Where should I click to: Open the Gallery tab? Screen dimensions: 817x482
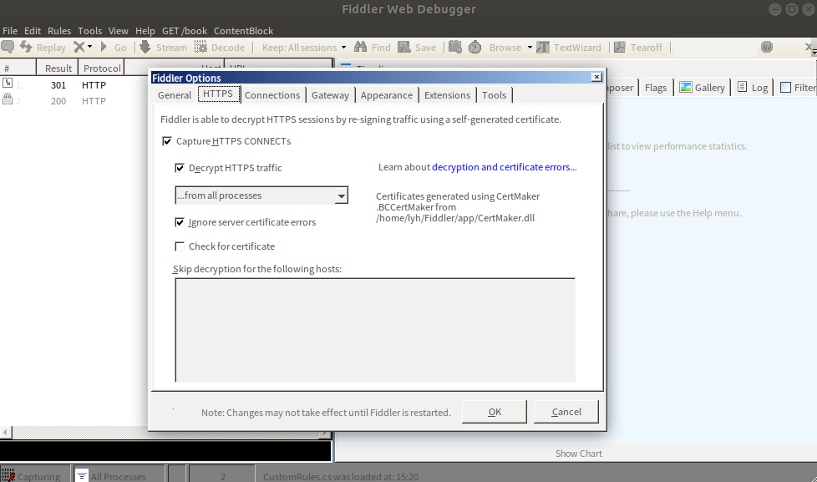703,88
